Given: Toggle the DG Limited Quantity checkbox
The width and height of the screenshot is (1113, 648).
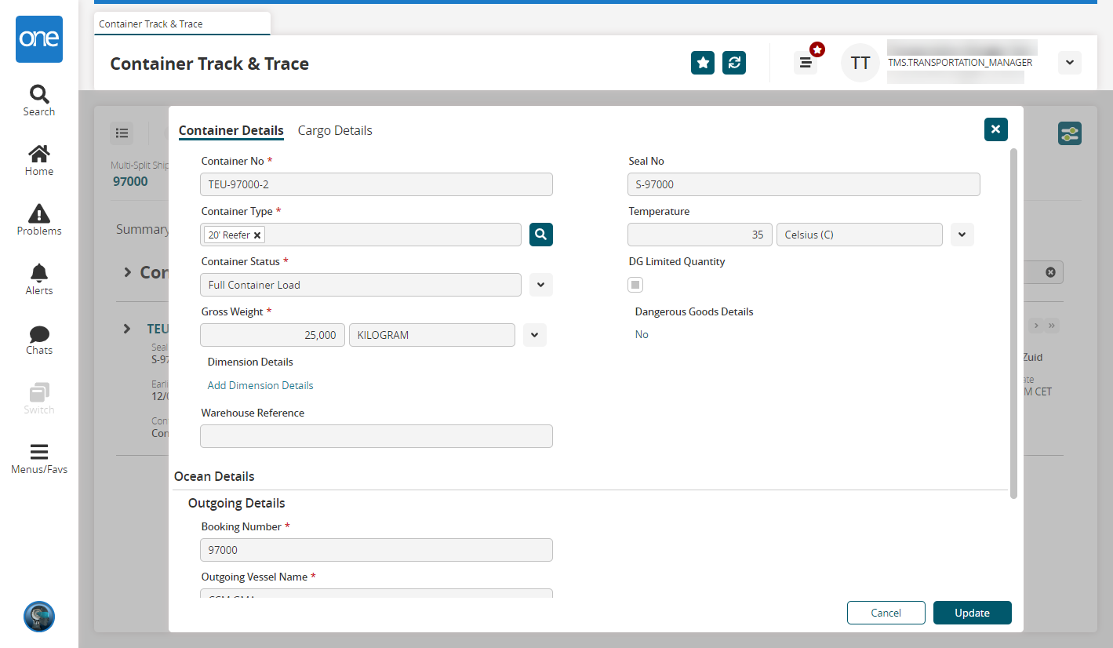Looking at the screenshot, I should [635, 285].
